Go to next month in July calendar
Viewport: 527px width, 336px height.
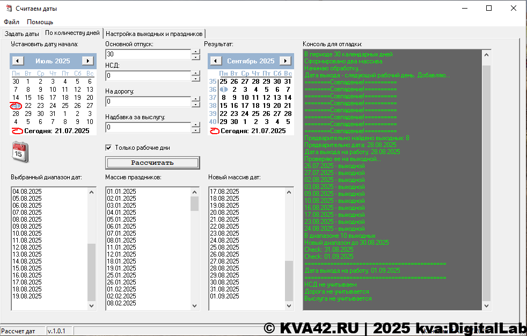click(x=87, y=61)
